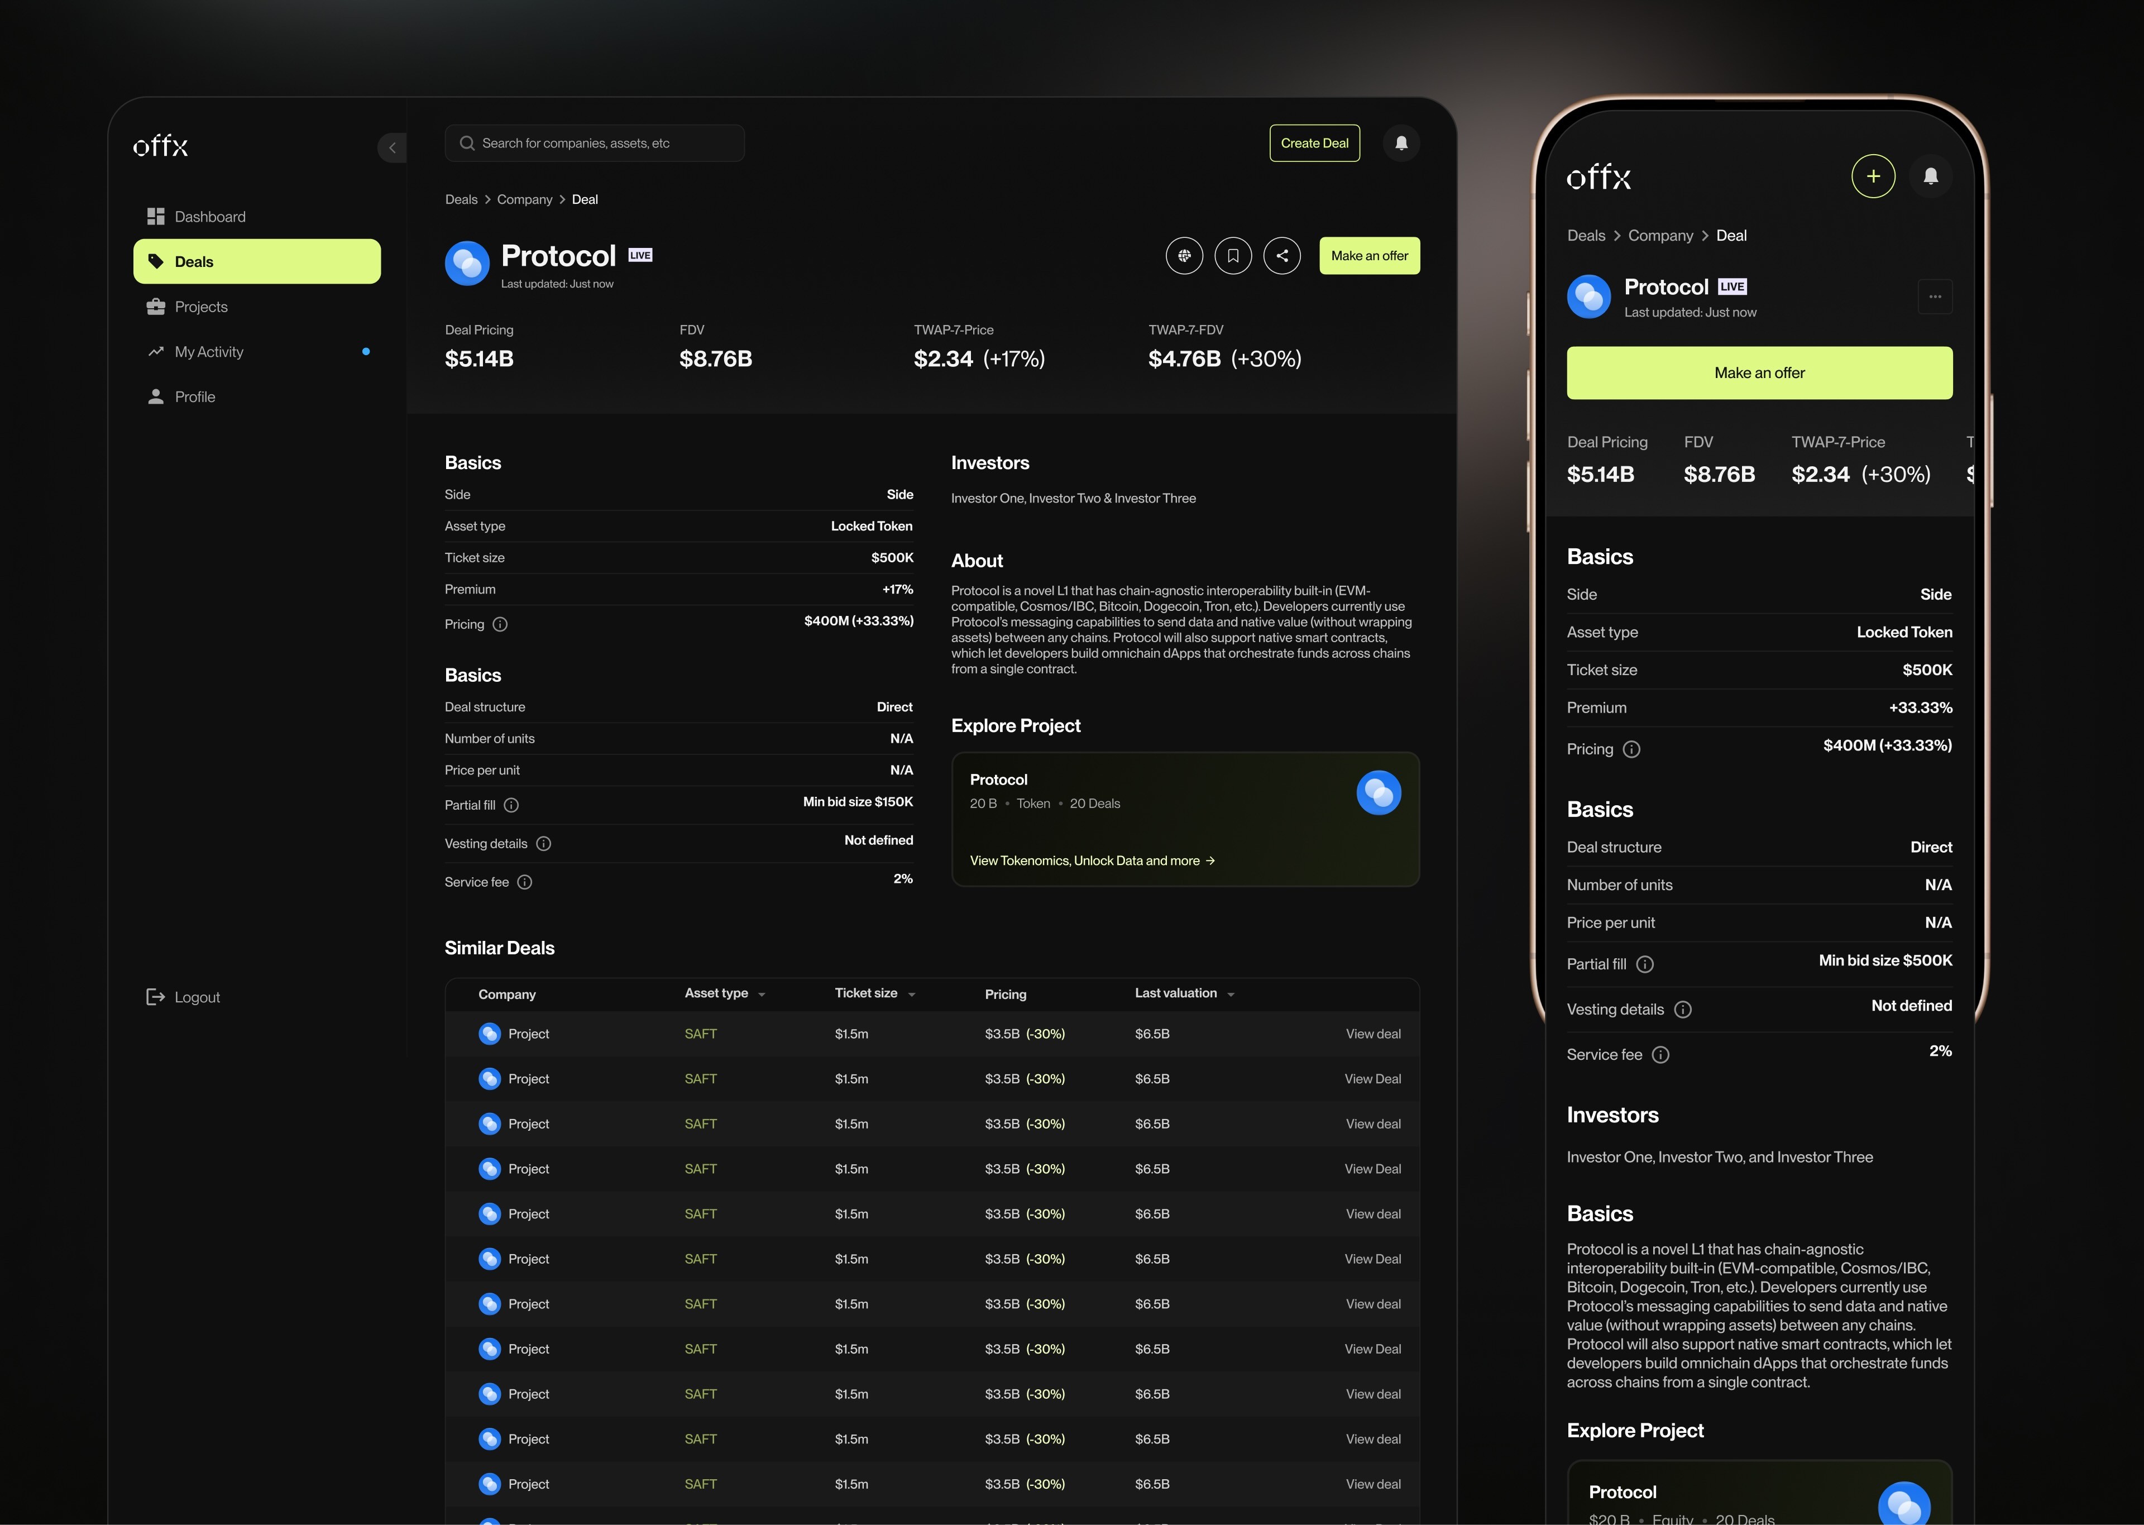Click the Create Deal button
Screen dimensions: 2144x1525
click(x=1314, y=143)
